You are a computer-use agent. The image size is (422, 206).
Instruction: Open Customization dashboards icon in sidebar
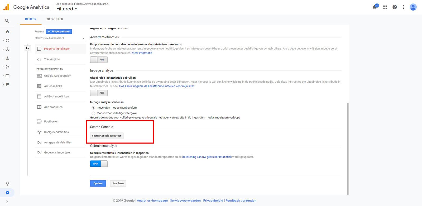(7, 40)
